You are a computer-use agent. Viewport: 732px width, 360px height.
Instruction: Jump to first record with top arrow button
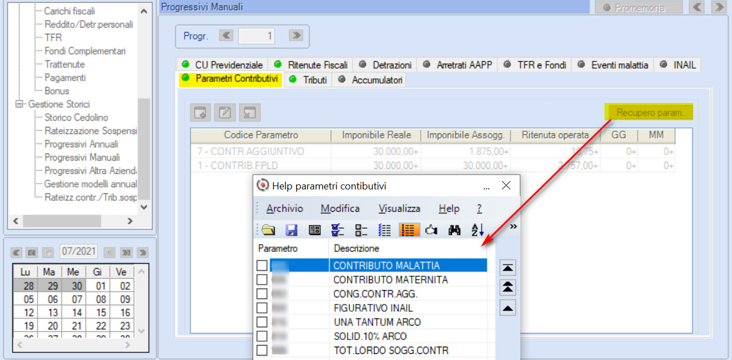508,268
